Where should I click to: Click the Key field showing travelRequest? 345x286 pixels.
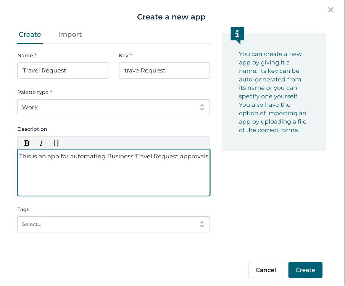(164, 71)
